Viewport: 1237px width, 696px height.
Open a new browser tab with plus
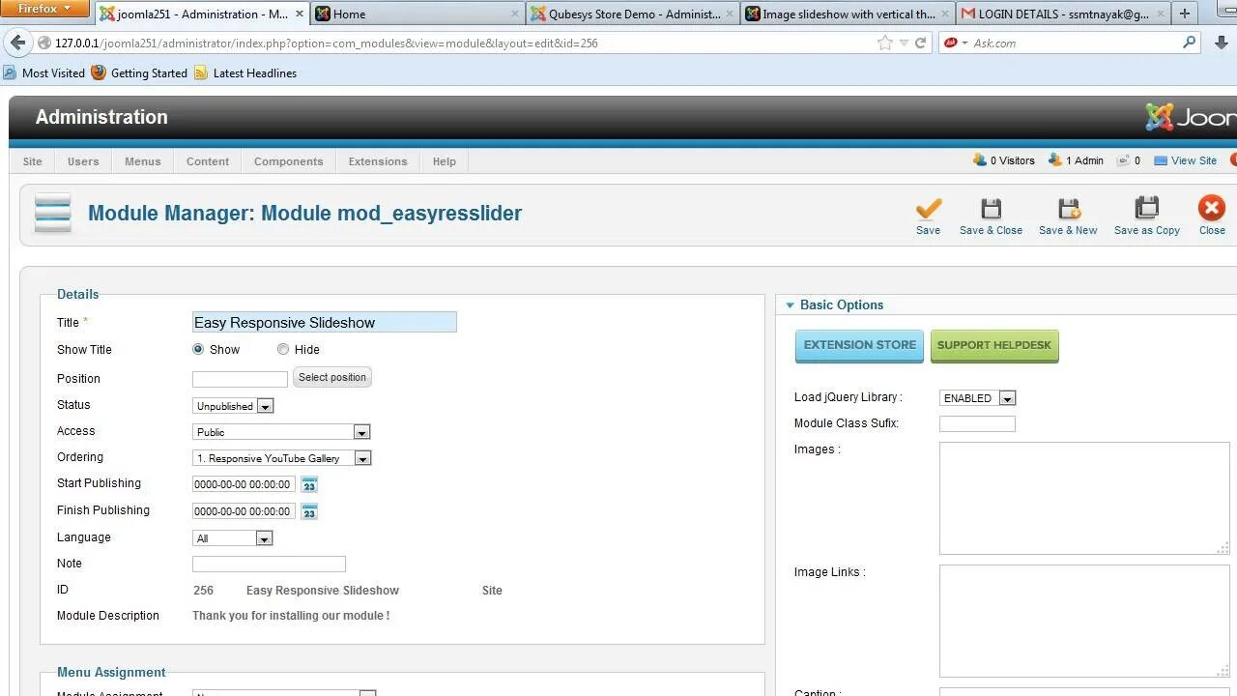tap(1185, 14)
